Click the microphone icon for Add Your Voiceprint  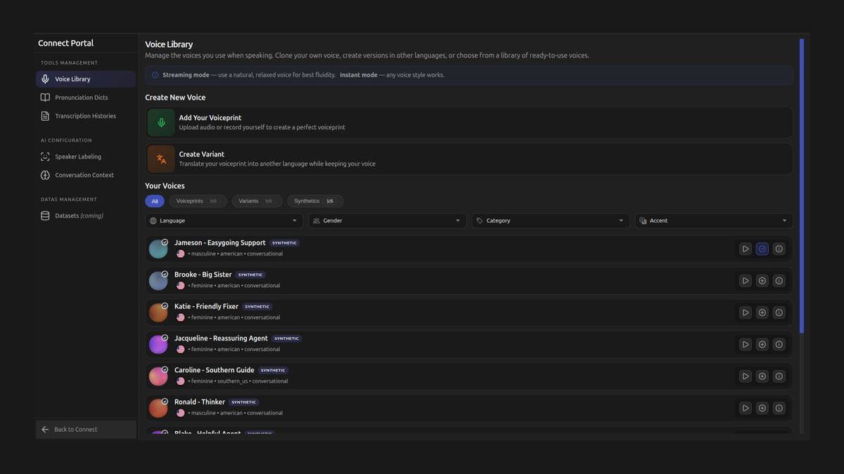161,123
